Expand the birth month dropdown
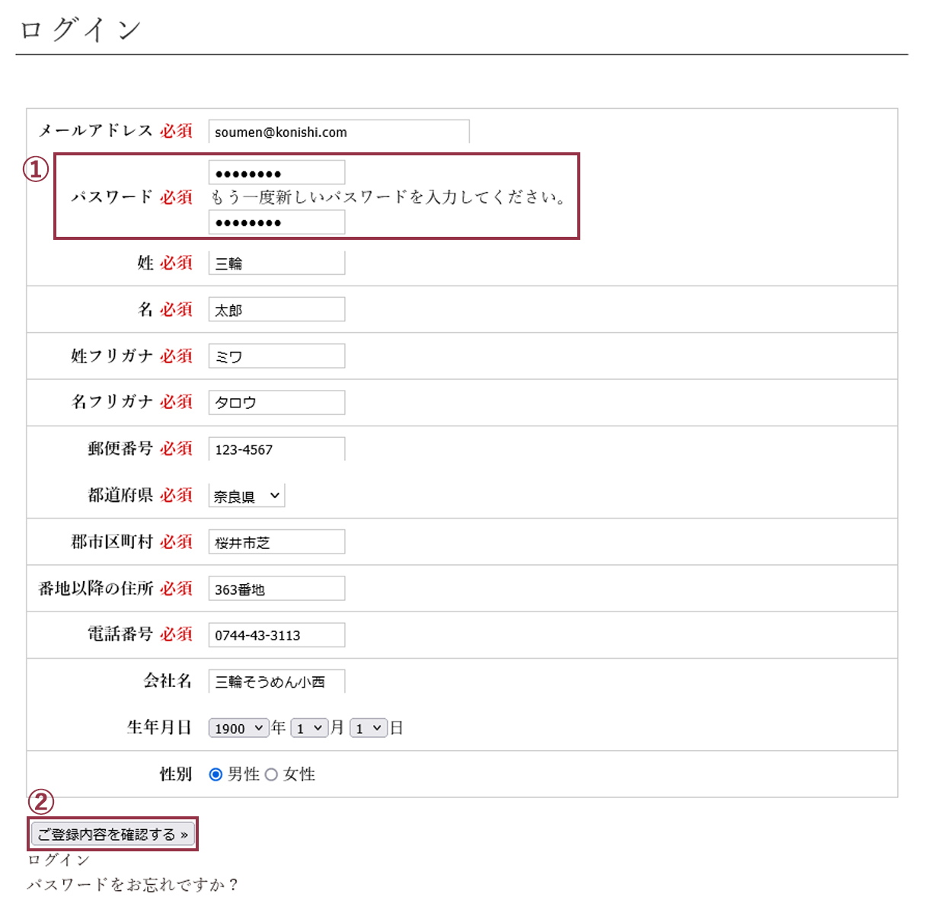The image size is (939, 913). click(309, 728)
